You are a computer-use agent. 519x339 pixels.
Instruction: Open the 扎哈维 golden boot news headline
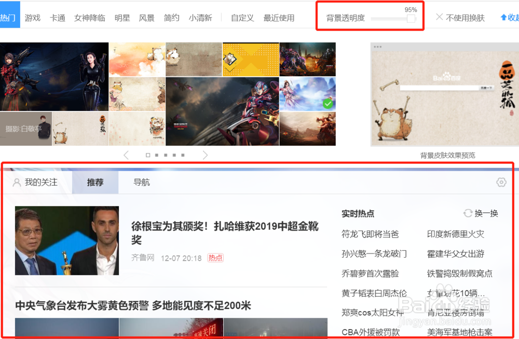click(225, 233)
